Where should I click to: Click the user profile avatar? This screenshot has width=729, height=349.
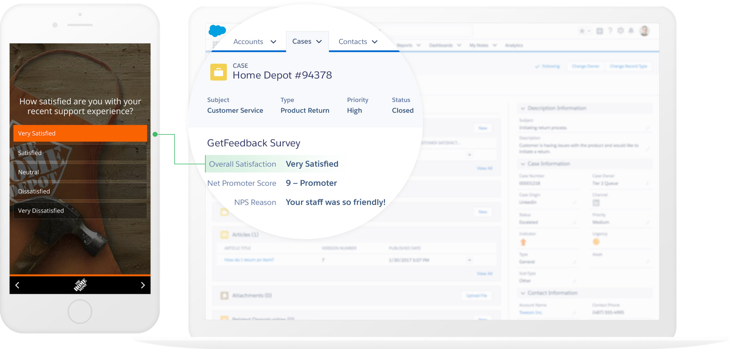644,31
